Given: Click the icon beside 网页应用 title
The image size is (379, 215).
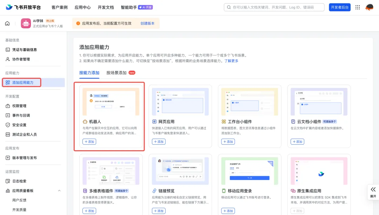Looking at the screenshot, I should [x=154, y=122].
